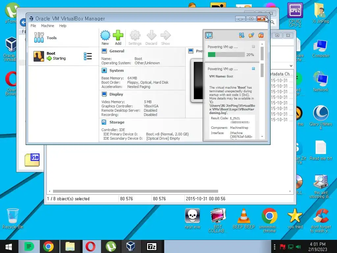Click the horizontal scrollbar in background window
This screenshot has height=253, width=337.
[135, 191]
